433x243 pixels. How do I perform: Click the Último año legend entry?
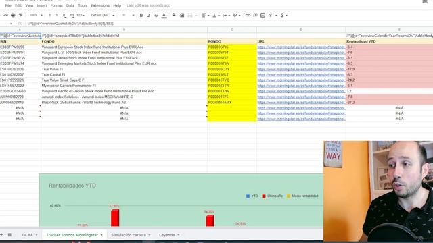(x=272, y=196)
